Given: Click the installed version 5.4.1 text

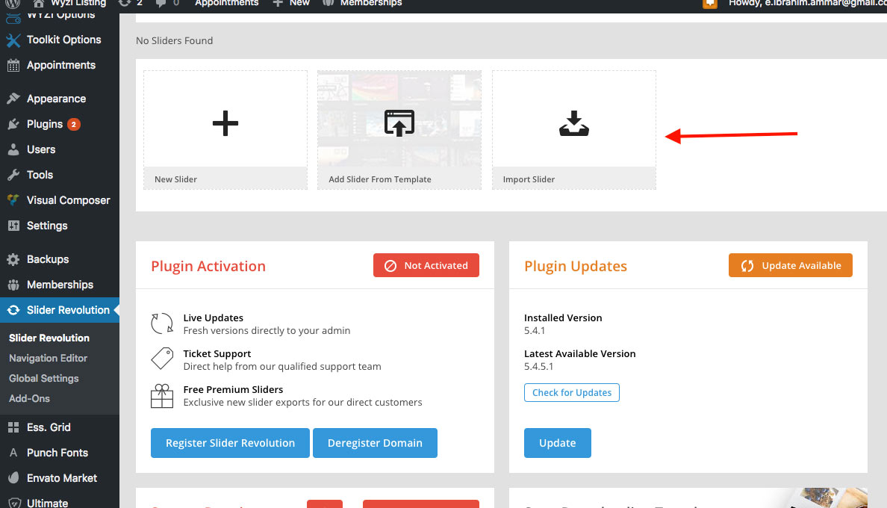Looking at the screenshot, I should pyautogui.click(x=535, y=330).
